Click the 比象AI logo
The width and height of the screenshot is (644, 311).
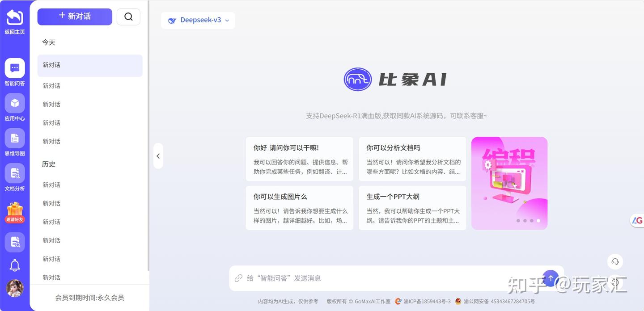click(x=395, y=80)
